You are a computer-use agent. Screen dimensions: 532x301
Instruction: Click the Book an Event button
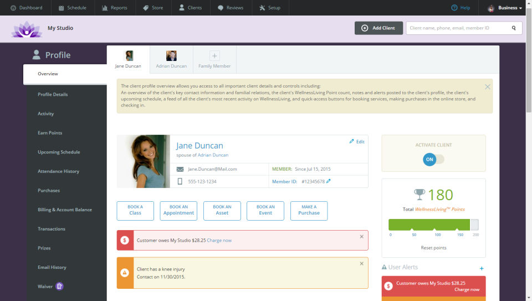[265, 211]
